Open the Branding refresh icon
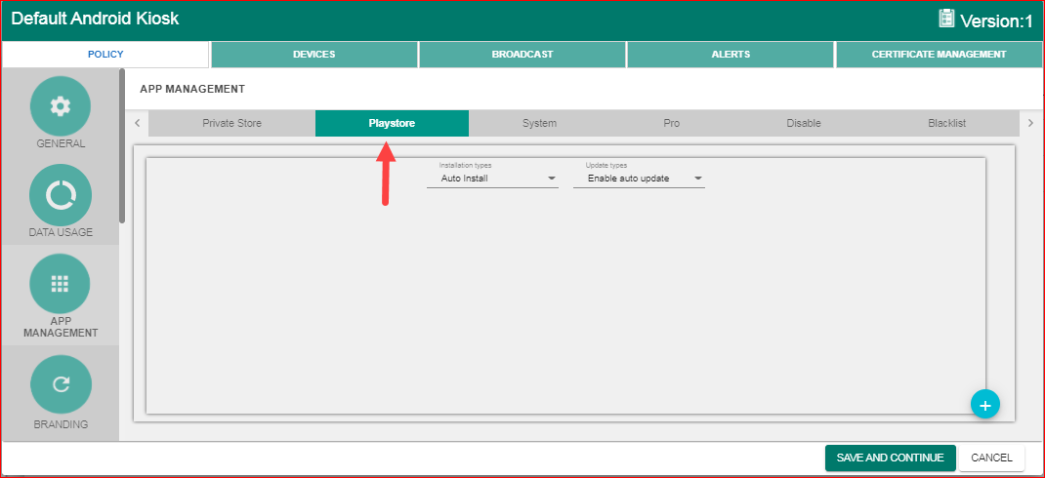The image size is (1045, 478). pyautogui.click(x=61, y=384)
